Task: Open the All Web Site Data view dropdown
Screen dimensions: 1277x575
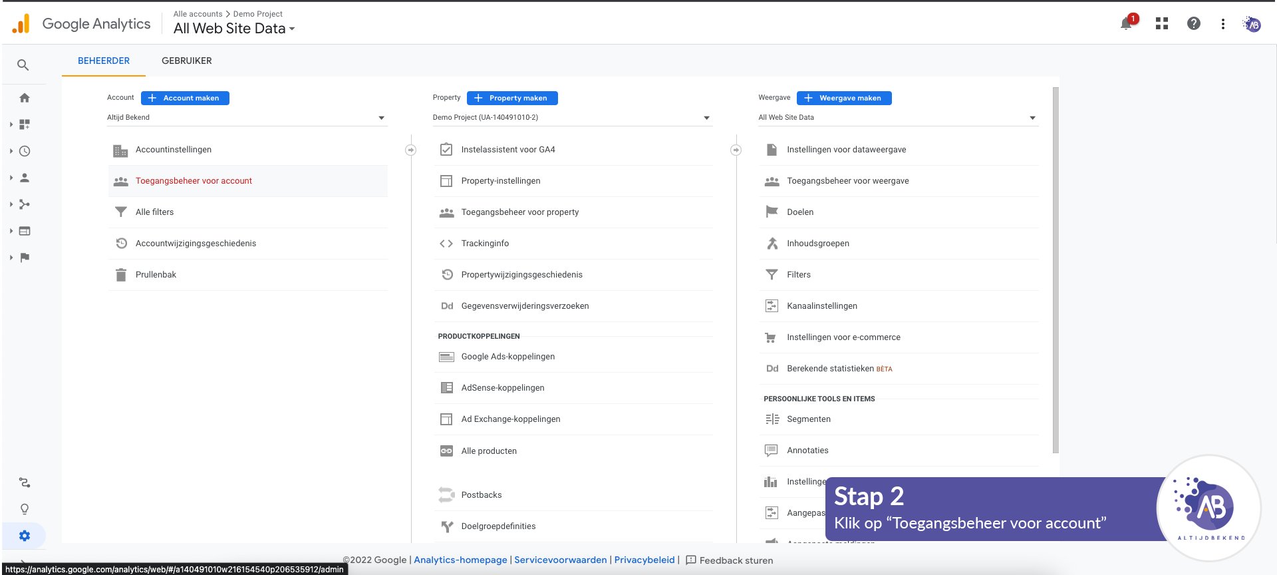Action: click(x=898, y=118)
